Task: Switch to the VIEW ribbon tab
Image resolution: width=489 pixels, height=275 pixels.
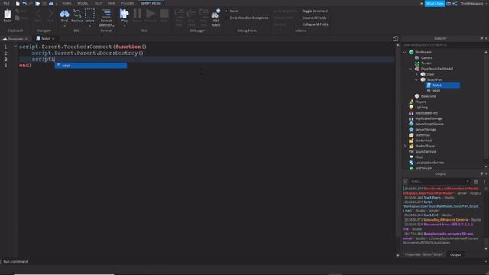Action: pos(112,3)
